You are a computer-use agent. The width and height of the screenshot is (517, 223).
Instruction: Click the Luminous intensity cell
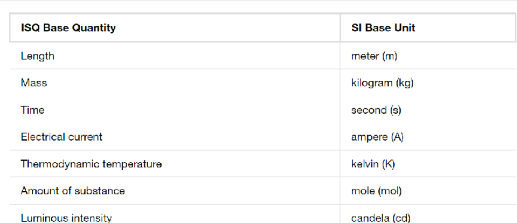[66, 218]
